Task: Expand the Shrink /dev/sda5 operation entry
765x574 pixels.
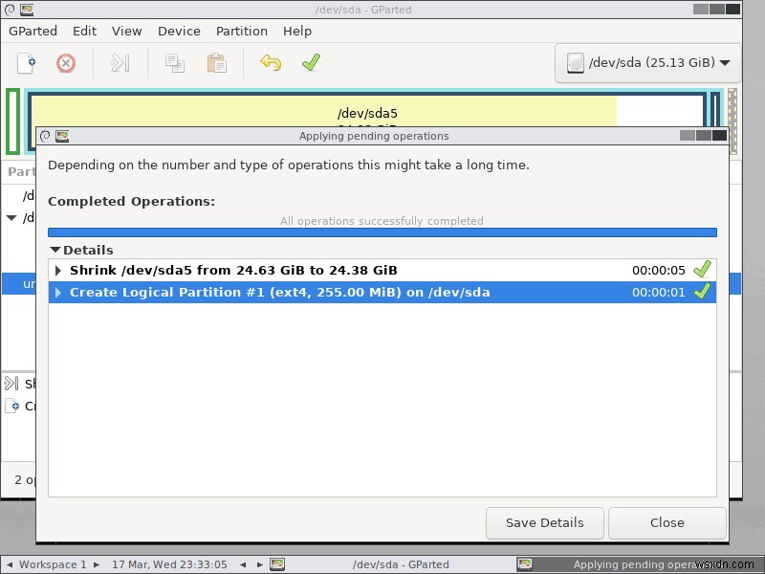Action: (x=58, y=270)
